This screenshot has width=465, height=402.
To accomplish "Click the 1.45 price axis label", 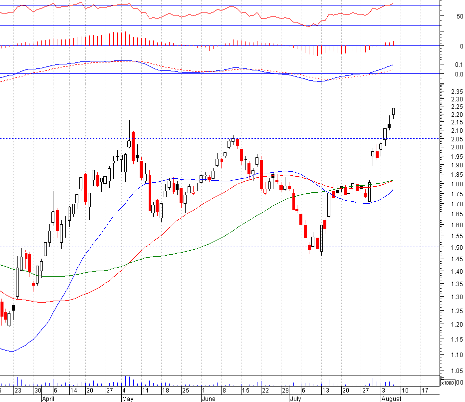I will point(457,259).
